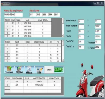Click the Bulan Terakhir input field
The height and width of the screenshot is (99, 105).
click(81, 21)
